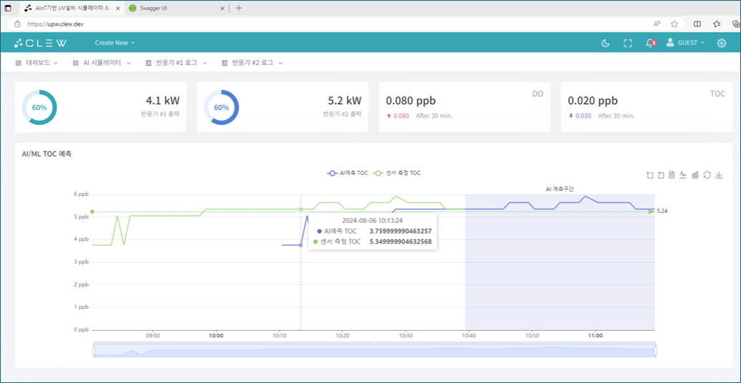The width and height of the screenshot is (741, 383).
Task: Expand 반응기 #1 로그 menu
Action: click(x=176, y=62)
